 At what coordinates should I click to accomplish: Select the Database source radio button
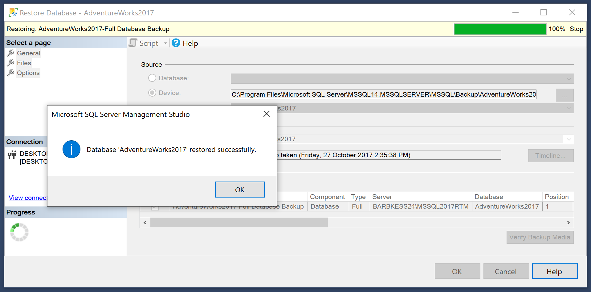click(152, 78)
